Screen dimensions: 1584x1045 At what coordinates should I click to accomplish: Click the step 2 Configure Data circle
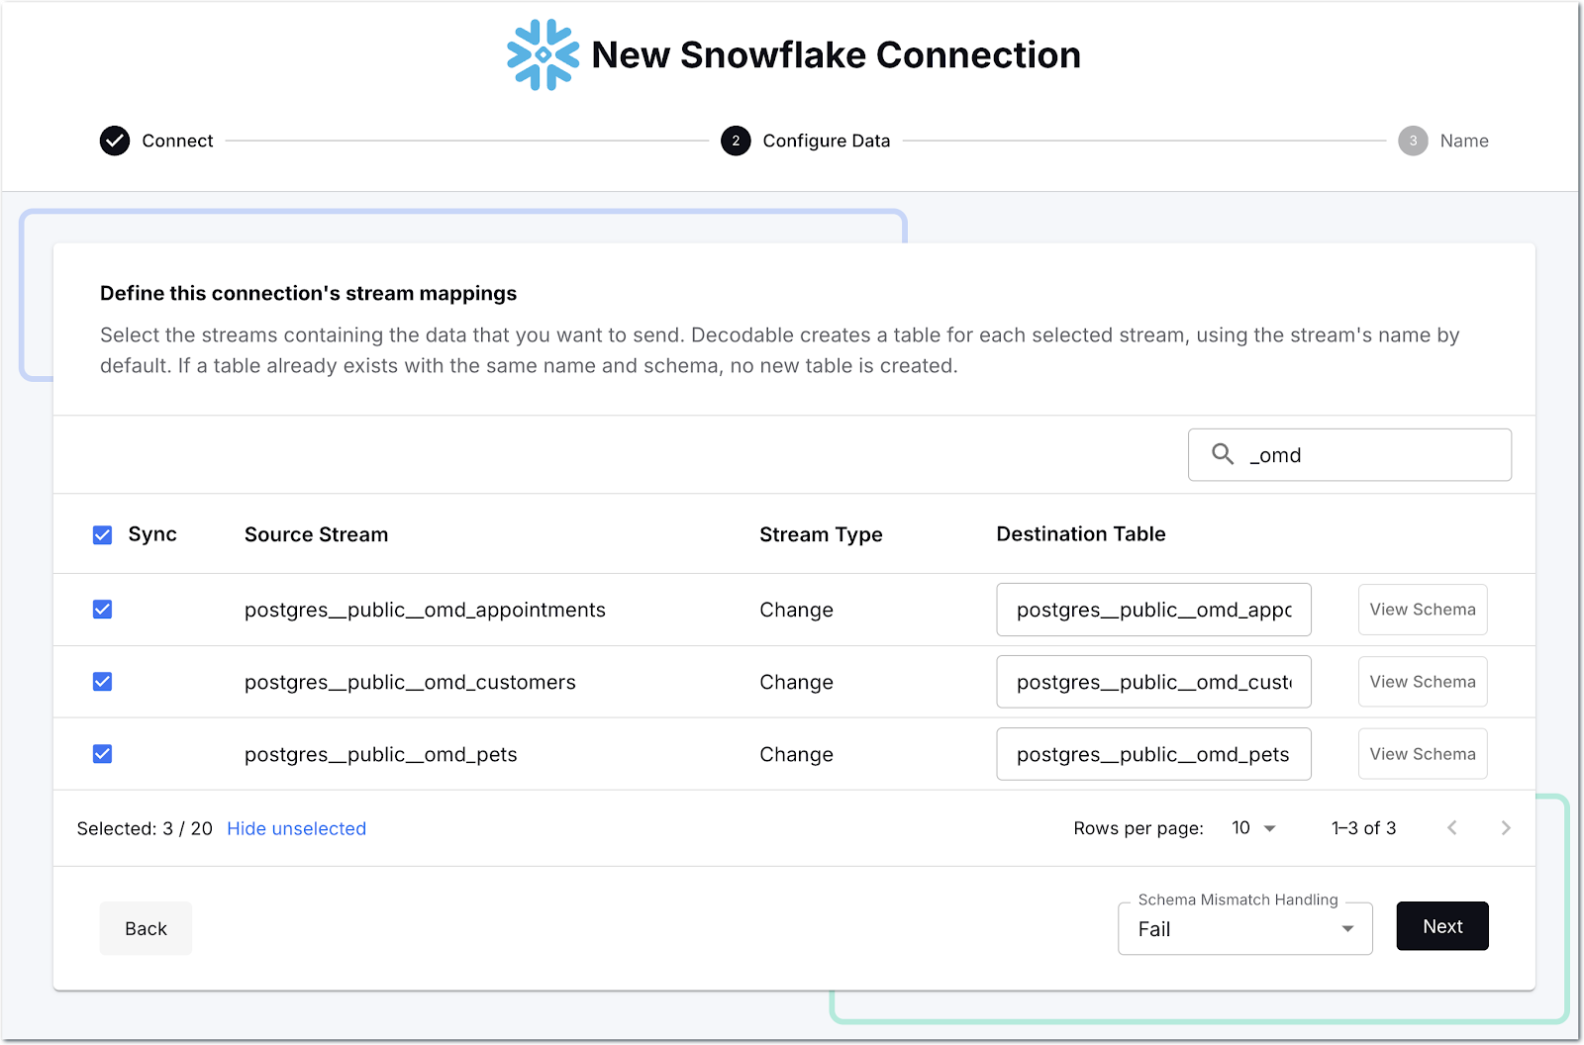(736, 141)
